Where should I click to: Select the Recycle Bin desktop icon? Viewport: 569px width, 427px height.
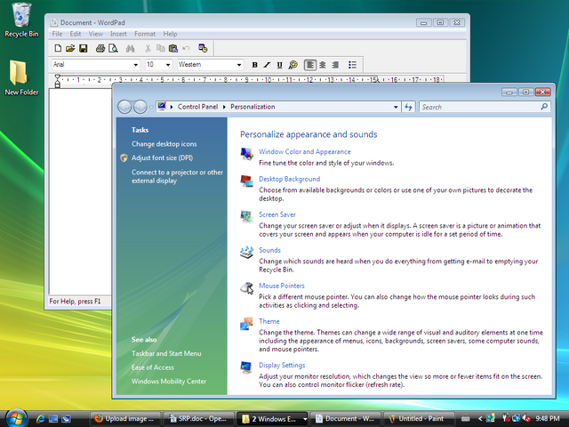pos(21,20)
